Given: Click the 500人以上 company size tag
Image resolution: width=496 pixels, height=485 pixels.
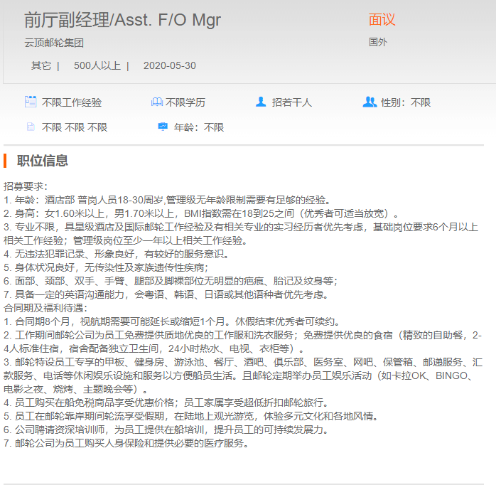Looking at the screenshot, I should click(97, 65).
